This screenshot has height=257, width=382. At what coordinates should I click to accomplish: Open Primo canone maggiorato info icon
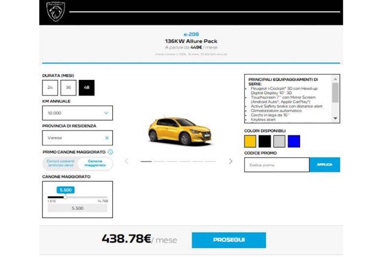[110, 152]
